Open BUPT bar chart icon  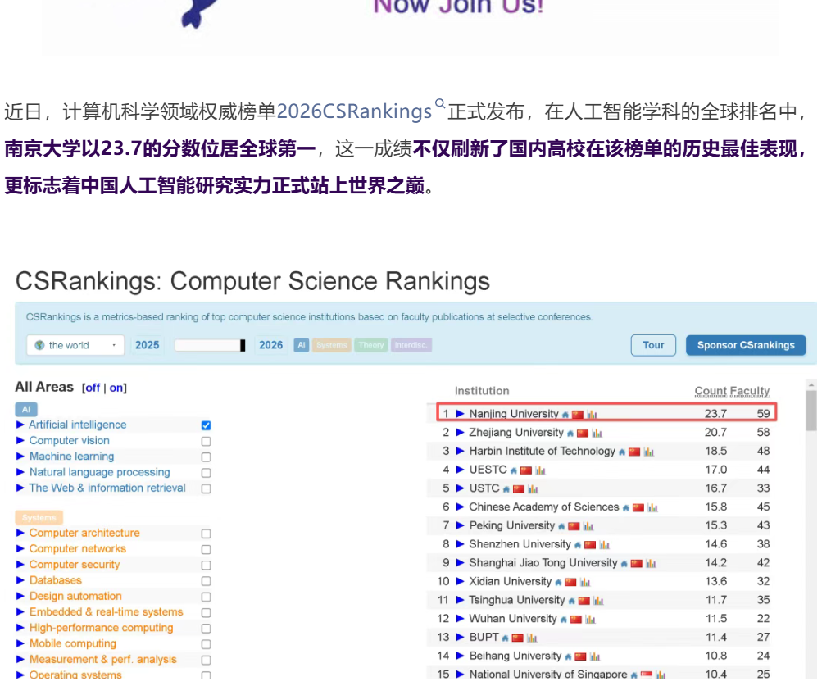coord(532,638)
